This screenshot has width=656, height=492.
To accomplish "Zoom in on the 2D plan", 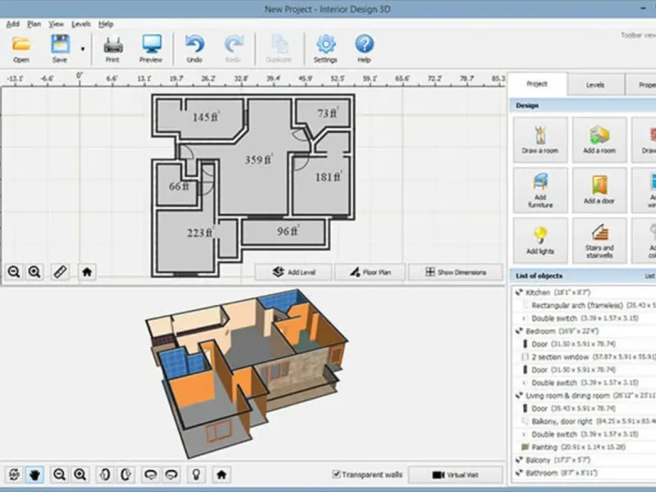I will click(34, 272).
